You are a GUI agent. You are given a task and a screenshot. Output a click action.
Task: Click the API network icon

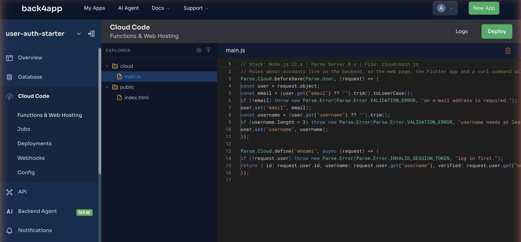click(x=9, y=192)
